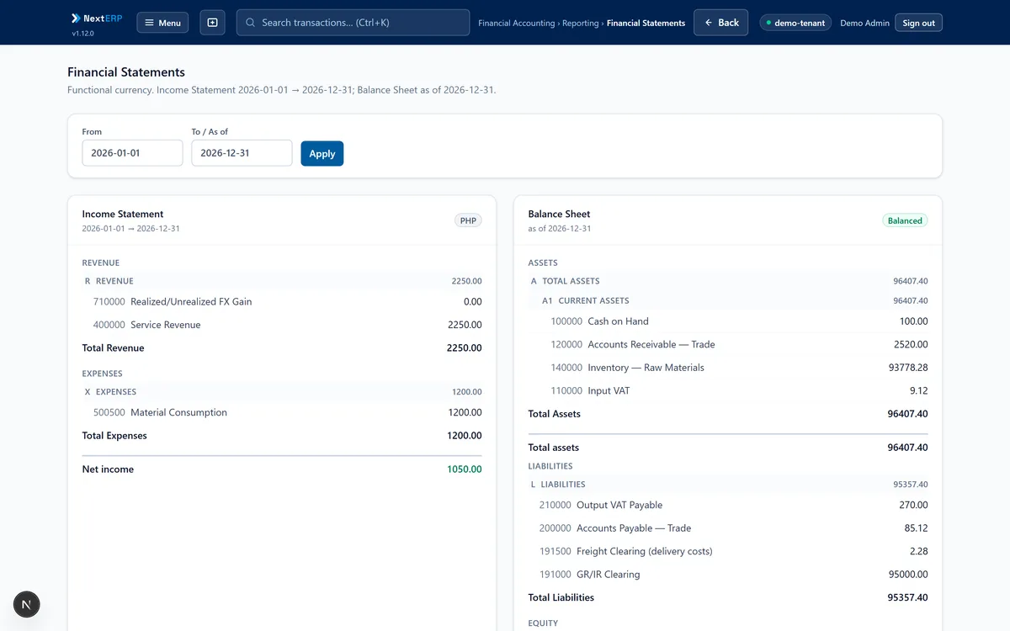Go to Financial Accounting breadcrumb
Screen dimensions: 1010x631
click(516, 23)
